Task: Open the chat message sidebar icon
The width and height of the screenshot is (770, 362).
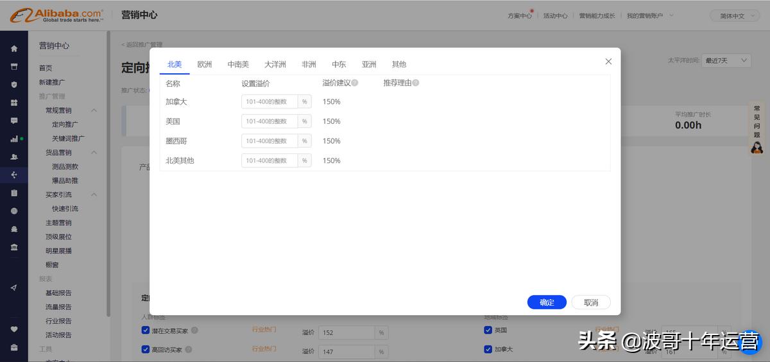Action: pyautogui.click(x=14, y=121)
